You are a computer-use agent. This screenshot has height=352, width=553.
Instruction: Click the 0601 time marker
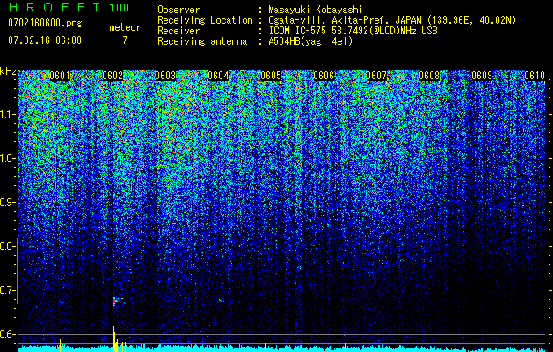60,76
